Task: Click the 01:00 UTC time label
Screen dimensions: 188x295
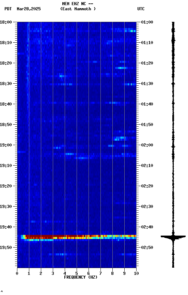Action: point(147,22)
